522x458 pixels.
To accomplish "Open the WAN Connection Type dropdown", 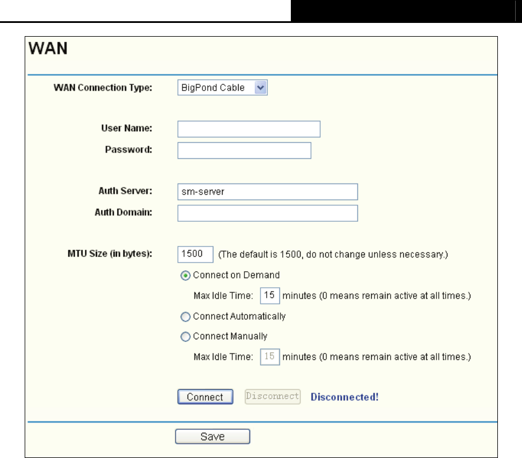I will tap(223, 88).
